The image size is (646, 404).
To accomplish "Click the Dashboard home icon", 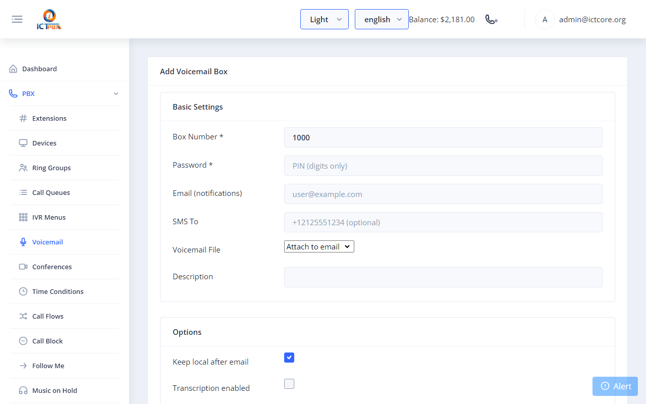I will 13,69.
